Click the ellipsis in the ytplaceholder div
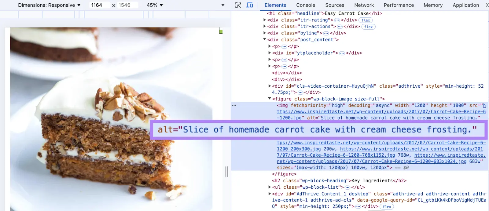The width and height of the screenshot is (489, 211). point(342,53)
